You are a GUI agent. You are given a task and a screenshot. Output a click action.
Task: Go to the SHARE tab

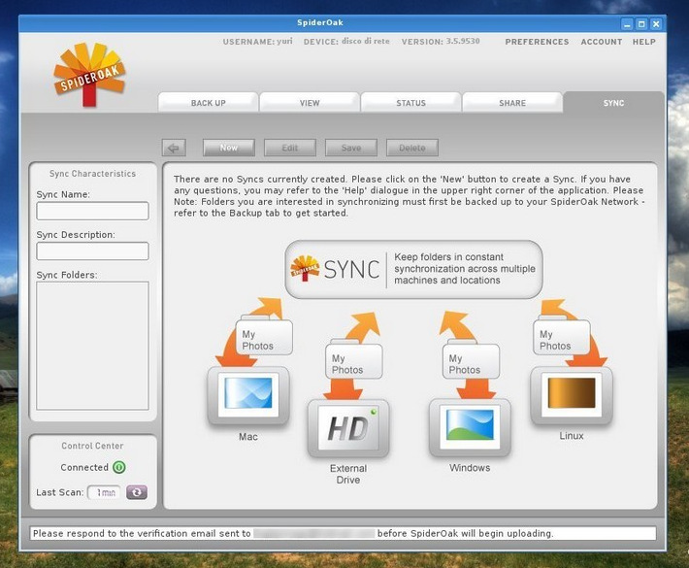point(512,102)
